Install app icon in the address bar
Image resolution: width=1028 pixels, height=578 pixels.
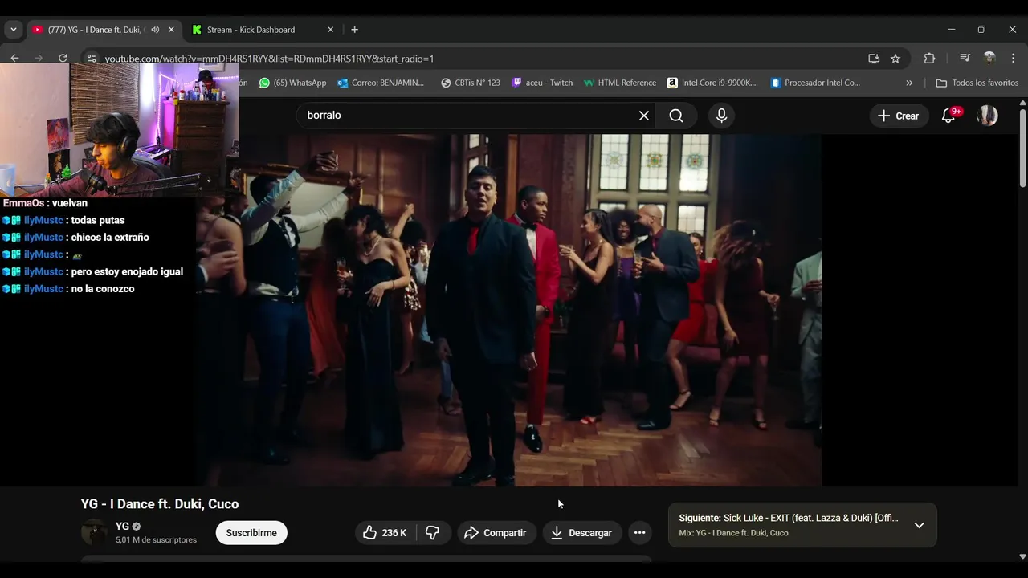coord(874,58)
